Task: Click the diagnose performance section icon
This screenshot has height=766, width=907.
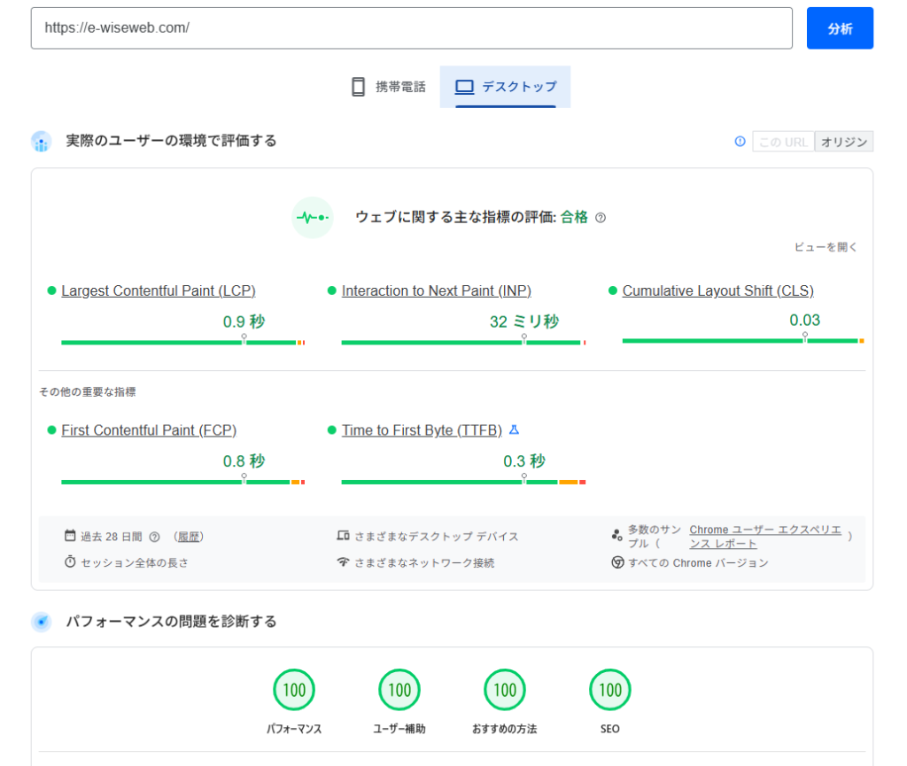Action: (x=41, y=622)
